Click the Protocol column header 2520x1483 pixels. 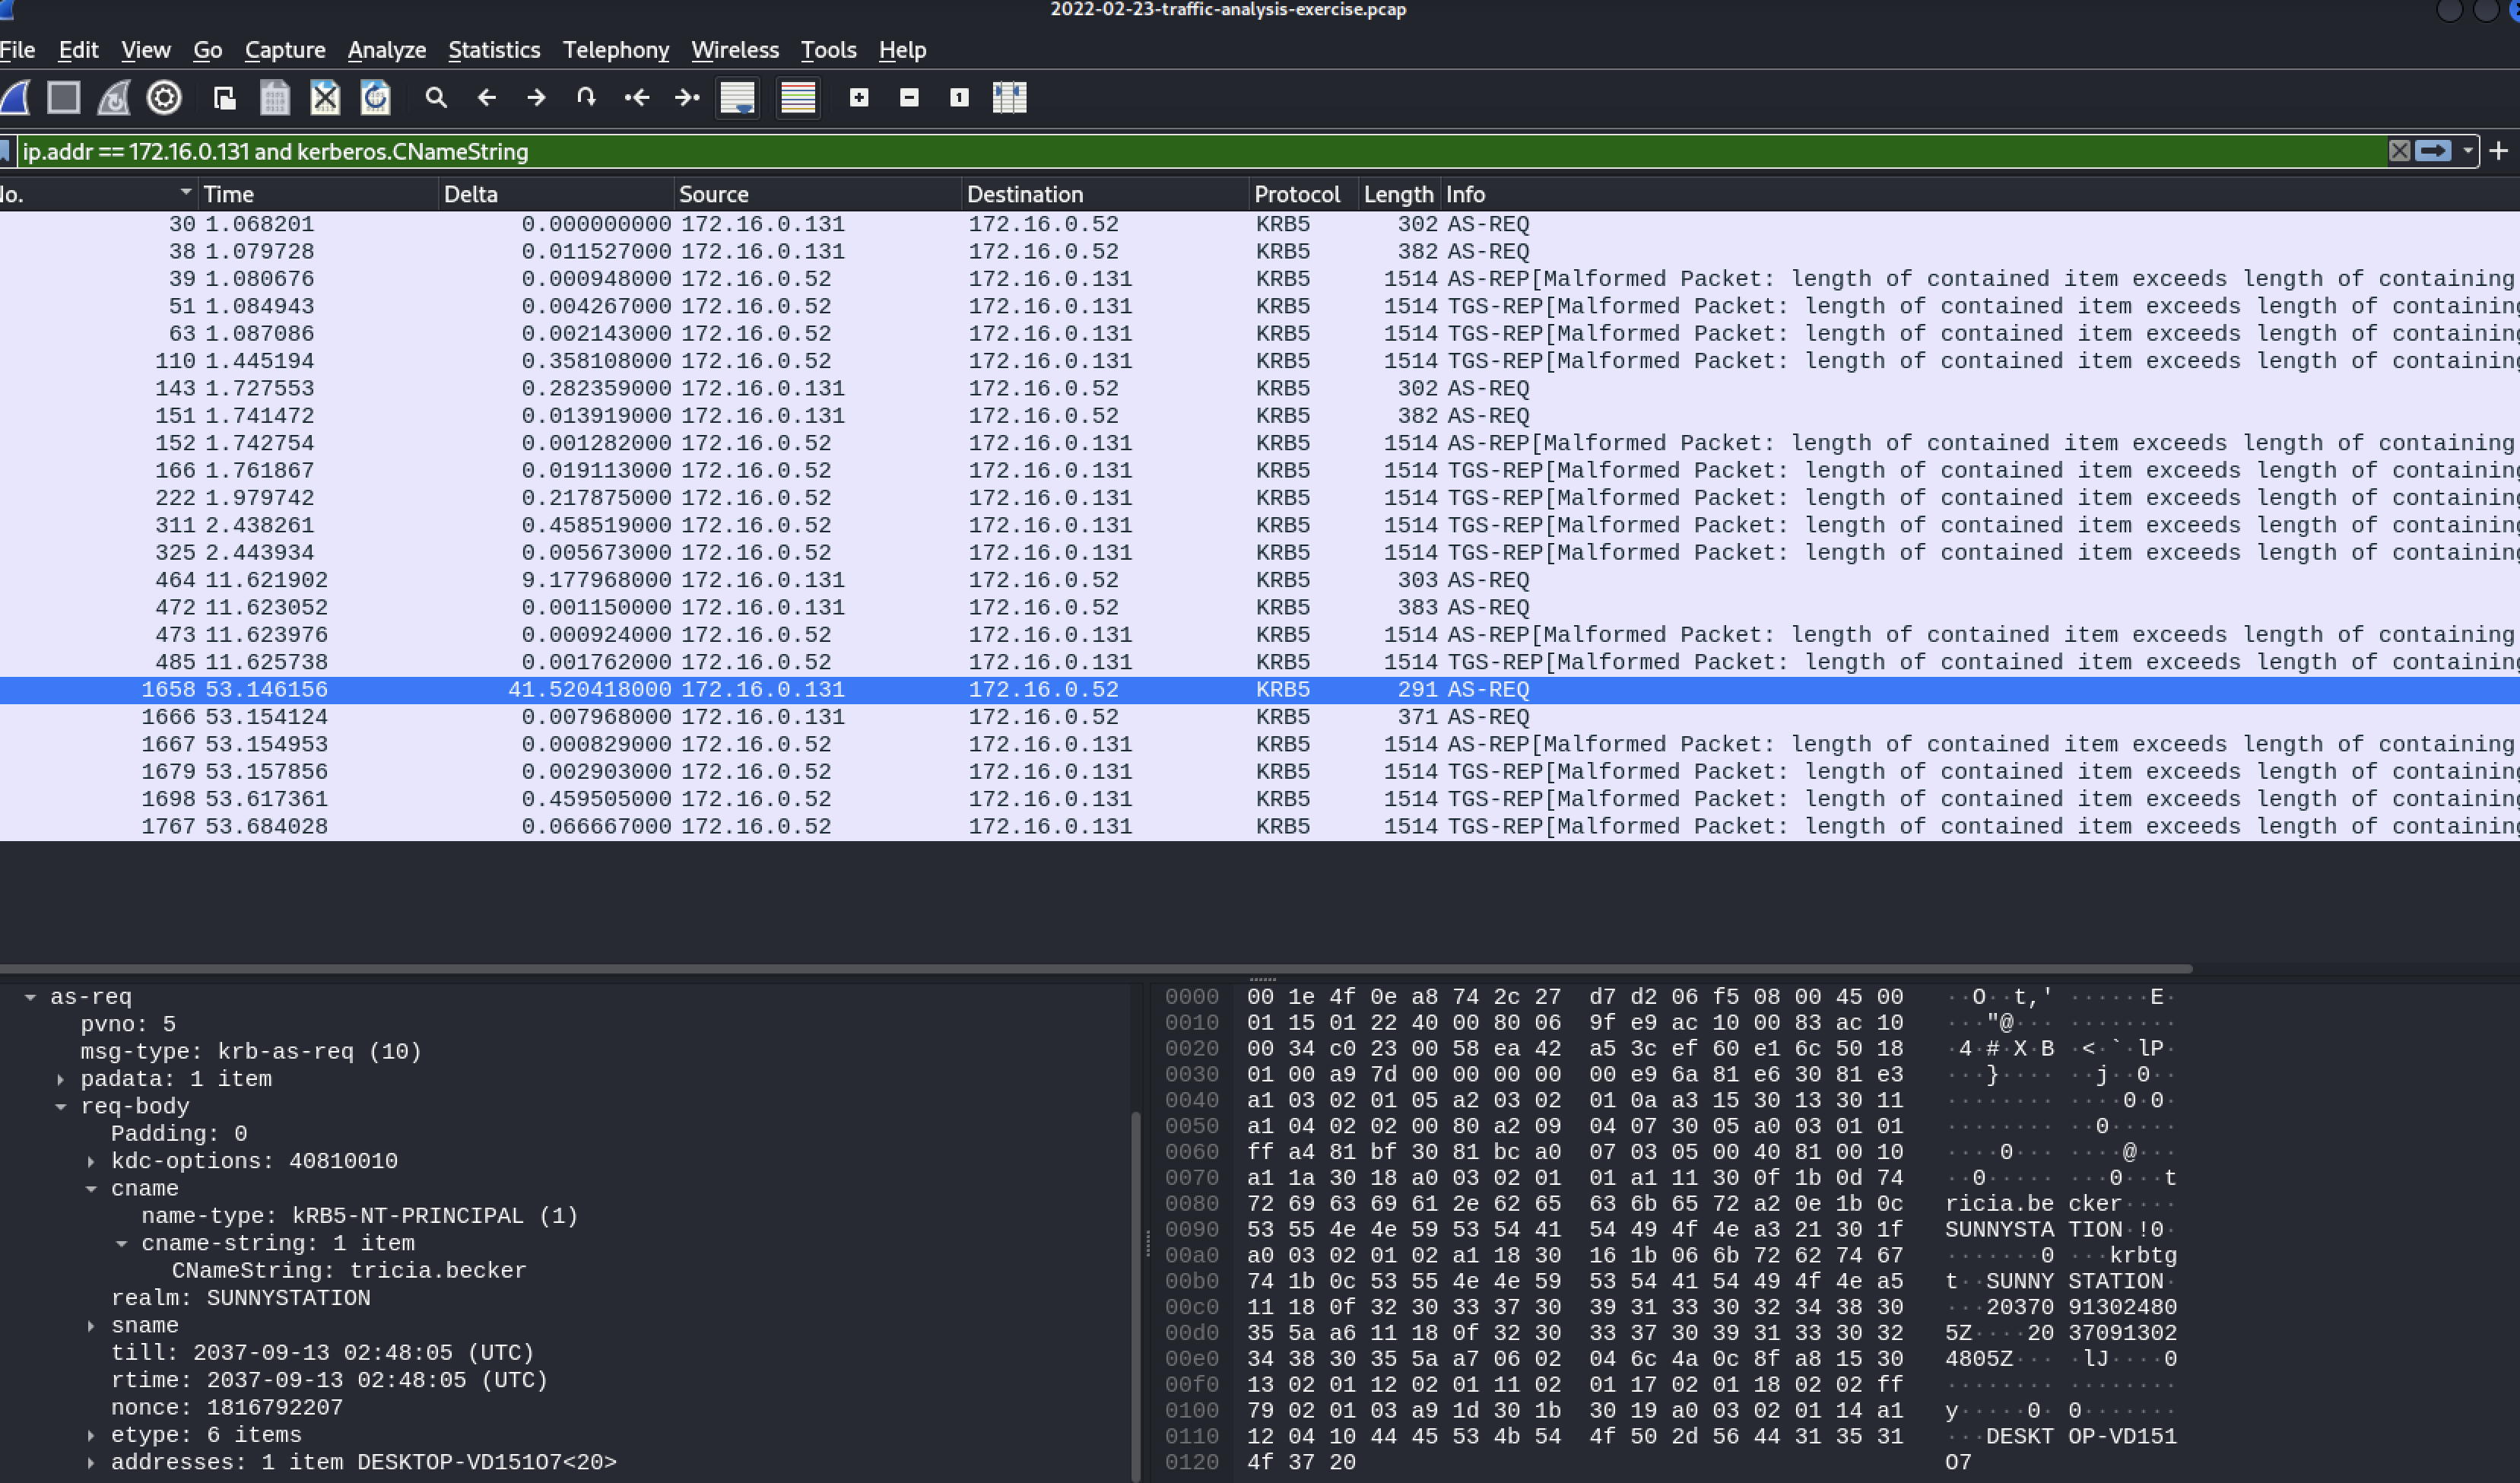(1296, 194)
